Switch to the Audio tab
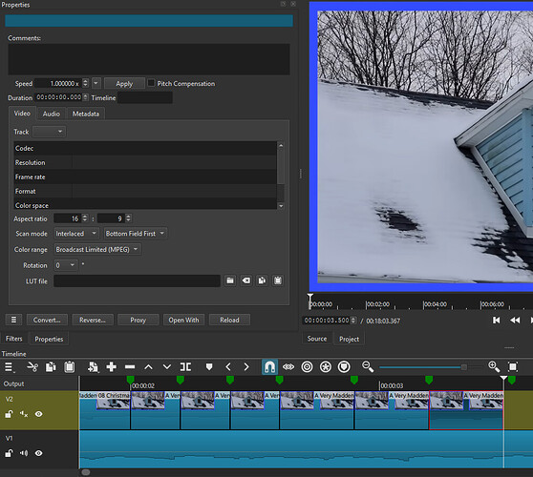The image size is (533, 477). tap(52, 114)
